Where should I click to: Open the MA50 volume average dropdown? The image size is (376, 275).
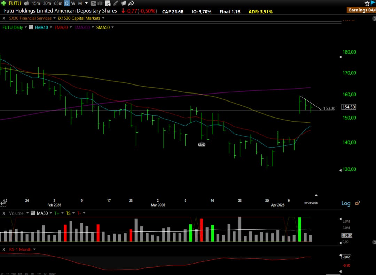click(51, 213)
